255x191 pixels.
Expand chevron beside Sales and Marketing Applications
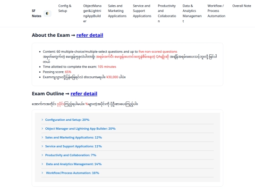pos(42,137)
